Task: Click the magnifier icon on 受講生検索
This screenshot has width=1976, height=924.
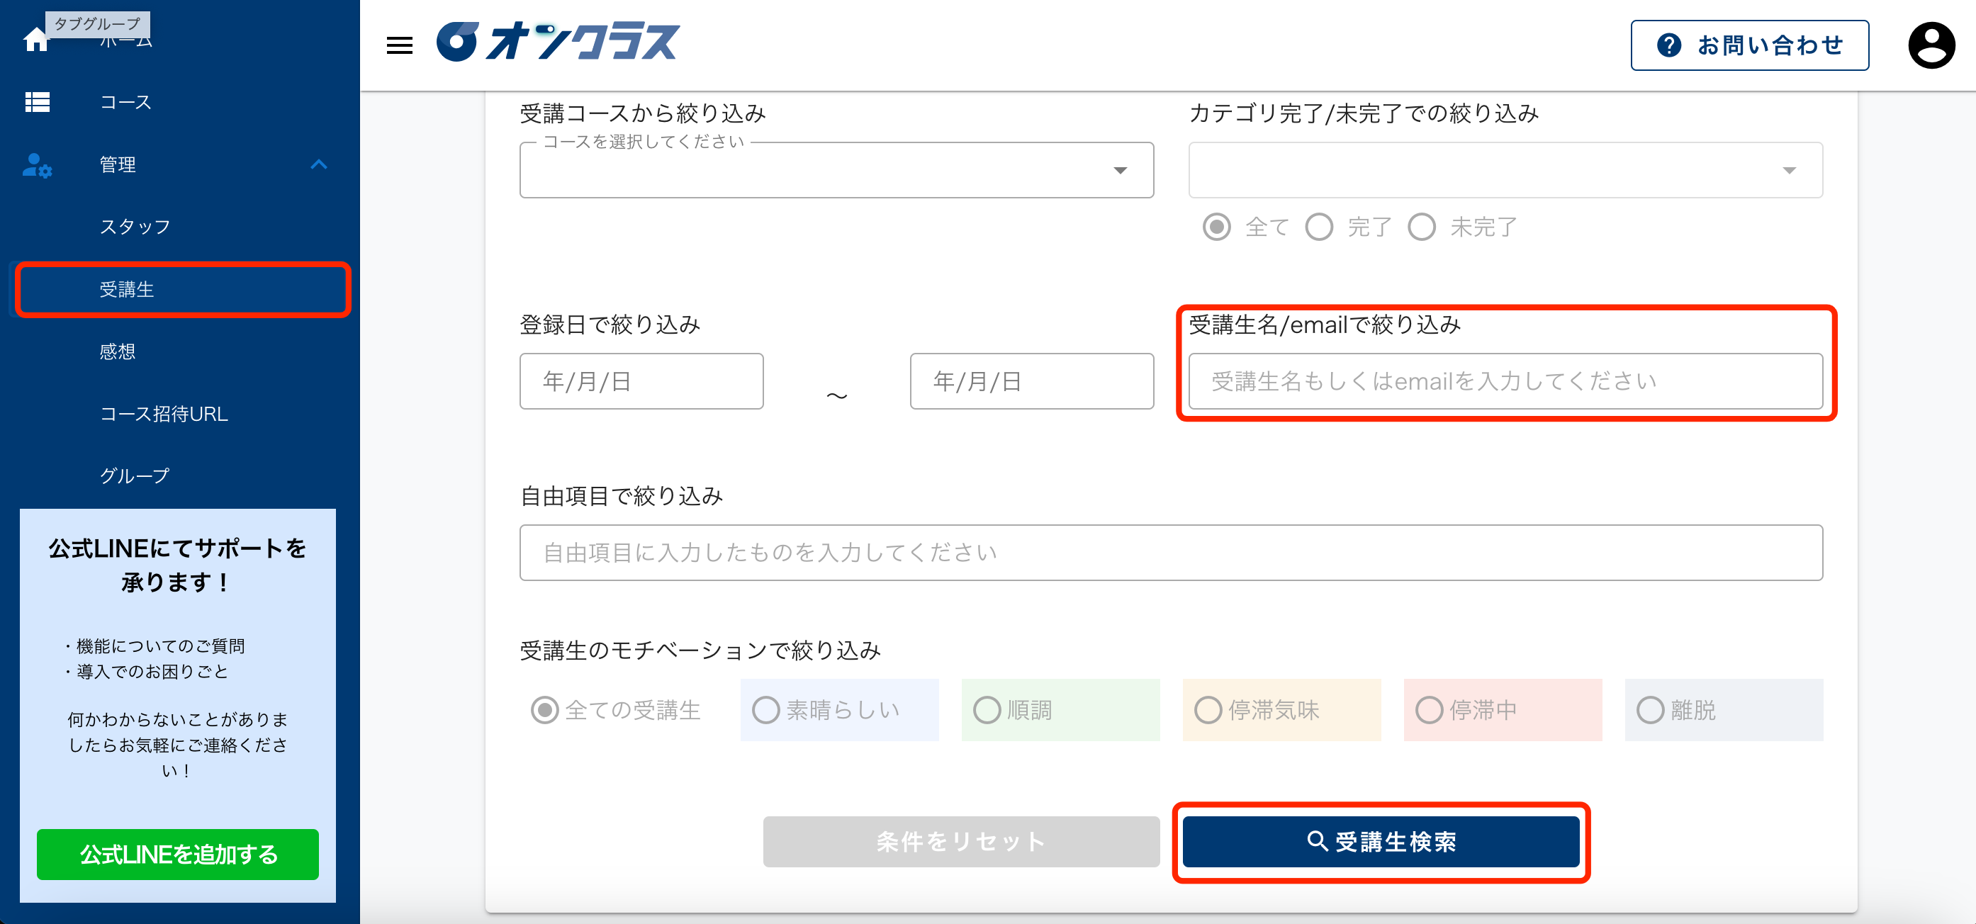Action: [1318, 841]
